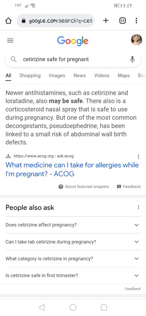Viewport: 146px width, 316px height.
Task: Open a new tab with plus icon
Action: pyautogui.click(x=106, y=20)
